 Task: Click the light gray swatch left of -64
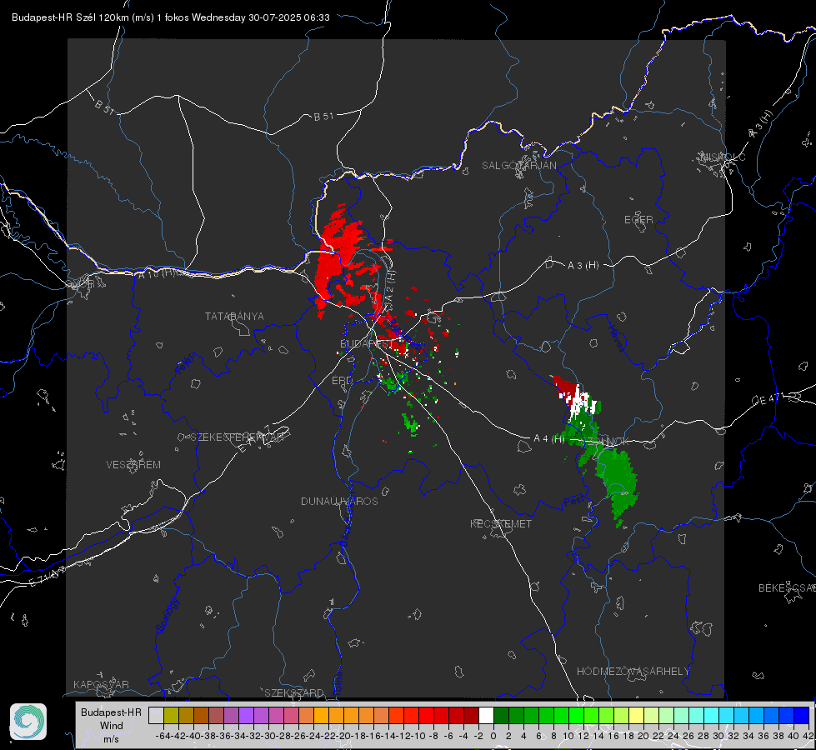coord(156,715)
